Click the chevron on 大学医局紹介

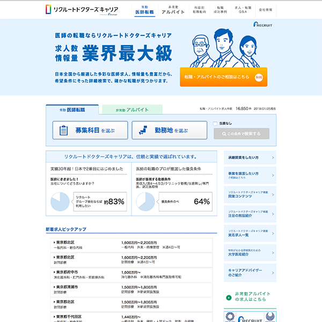273,253
